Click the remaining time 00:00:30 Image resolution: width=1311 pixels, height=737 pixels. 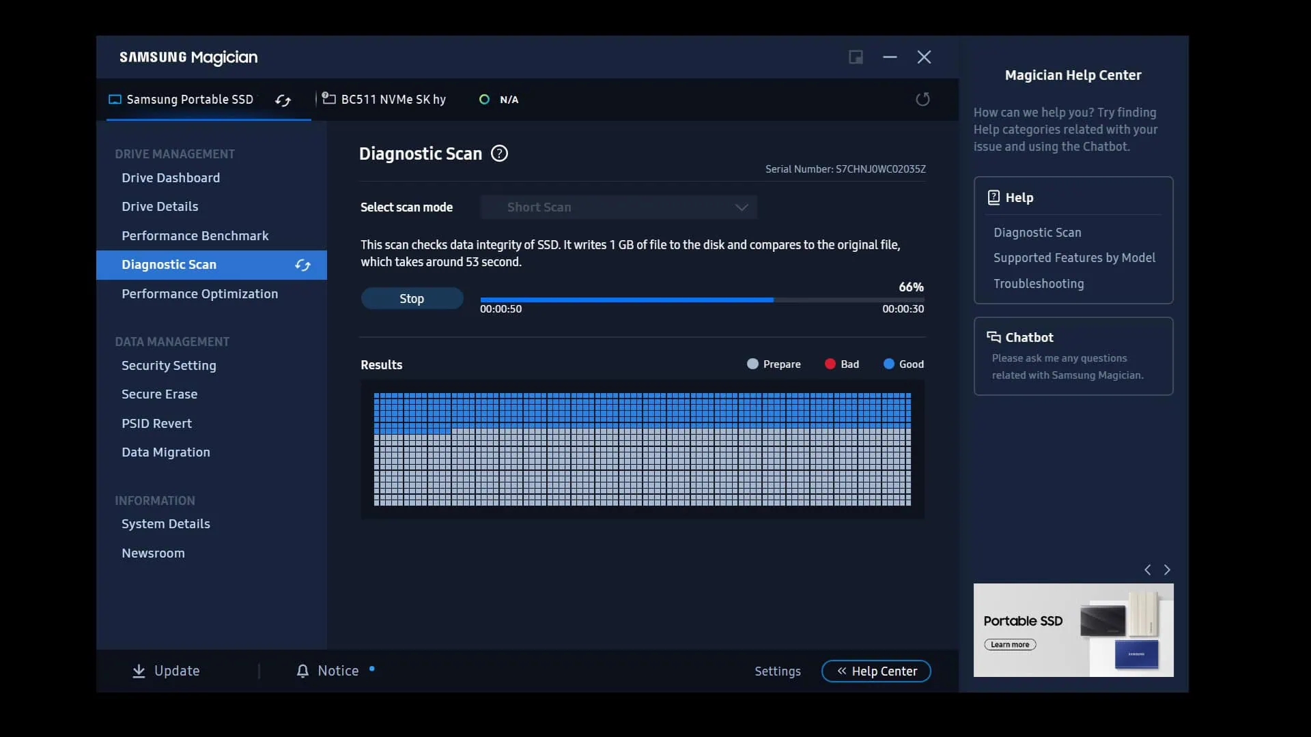903,309
